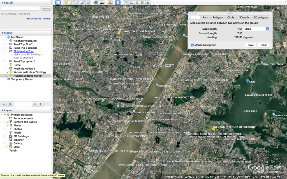Click the Add Path toolbar icon
Viewport: 287px width, 179px height.
77,3
